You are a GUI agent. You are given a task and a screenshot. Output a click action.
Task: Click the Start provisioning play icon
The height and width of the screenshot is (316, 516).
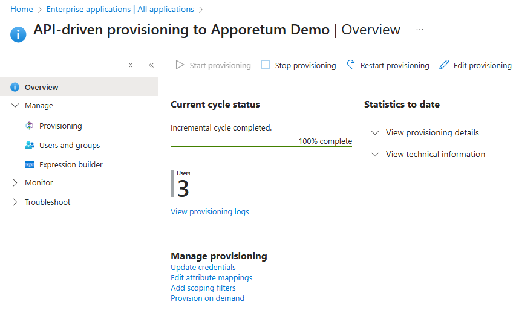pyautogui.click(x=180, y=65)
